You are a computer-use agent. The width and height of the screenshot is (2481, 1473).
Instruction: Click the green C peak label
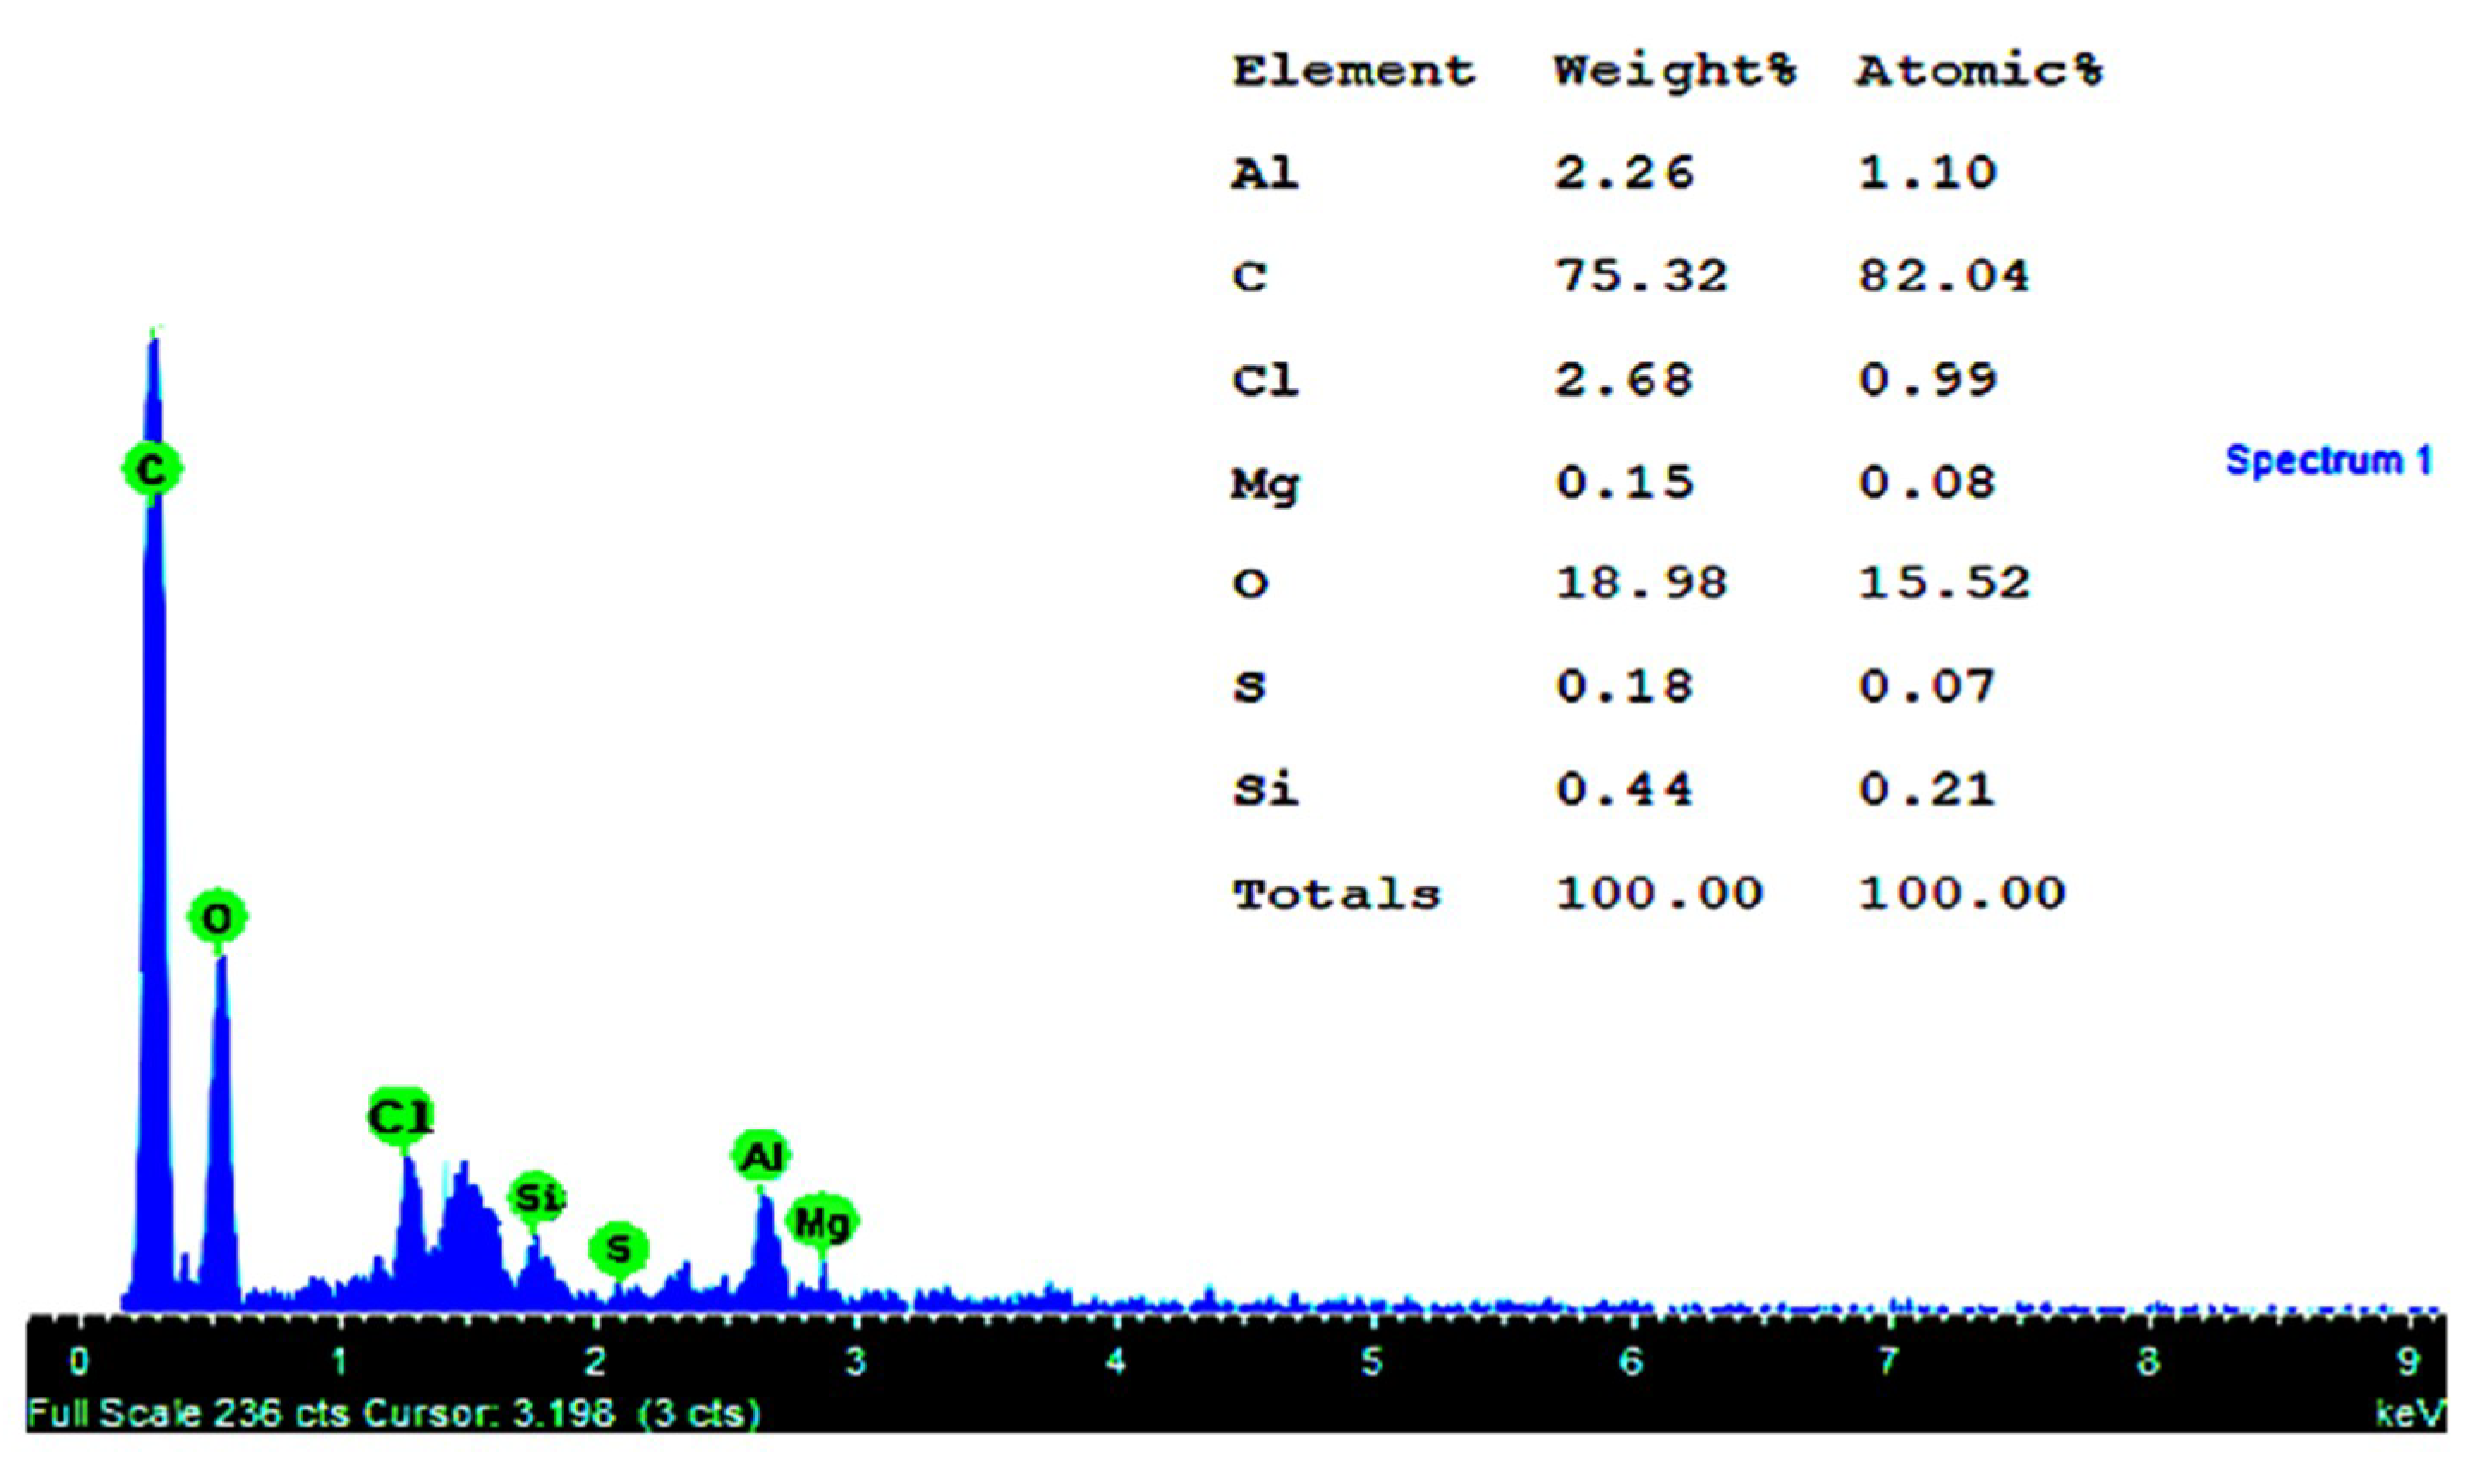152,468
